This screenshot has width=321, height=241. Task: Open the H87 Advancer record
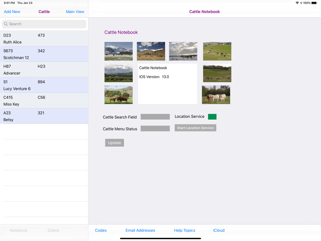coord(44,70)
